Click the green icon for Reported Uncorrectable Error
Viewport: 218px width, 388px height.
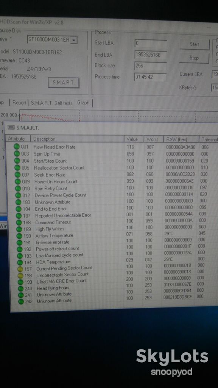pos(19,216)
